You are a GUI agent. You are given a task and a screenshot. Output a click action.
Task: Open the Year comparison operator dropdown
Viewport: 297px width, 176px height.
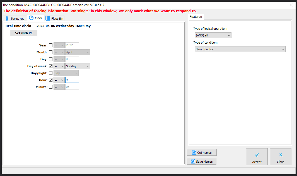point(59,45)
